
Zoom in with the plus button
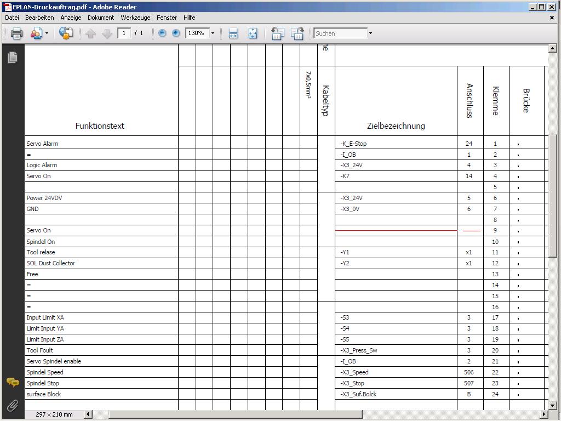pyautogui.click(x=176, y=33)
